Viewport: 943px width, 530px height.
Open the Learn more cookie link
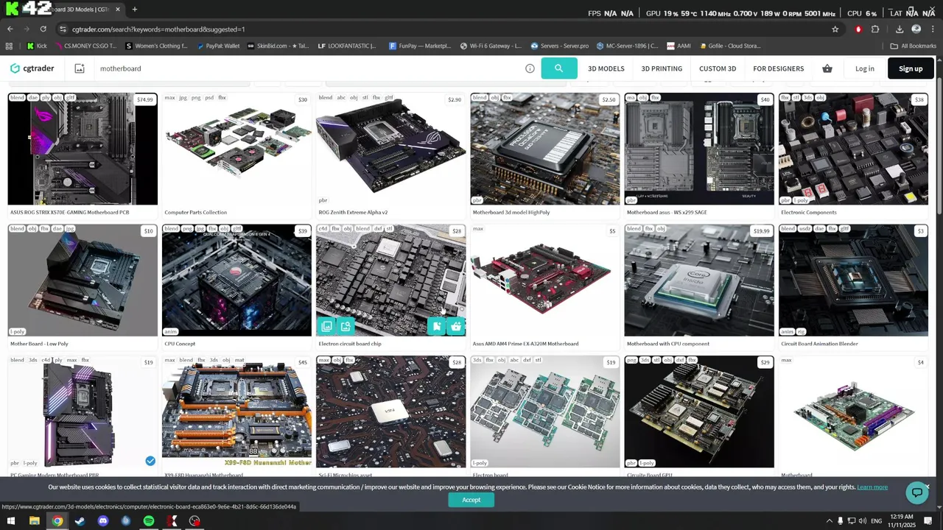pyautogui.click(x=872, y=487)
